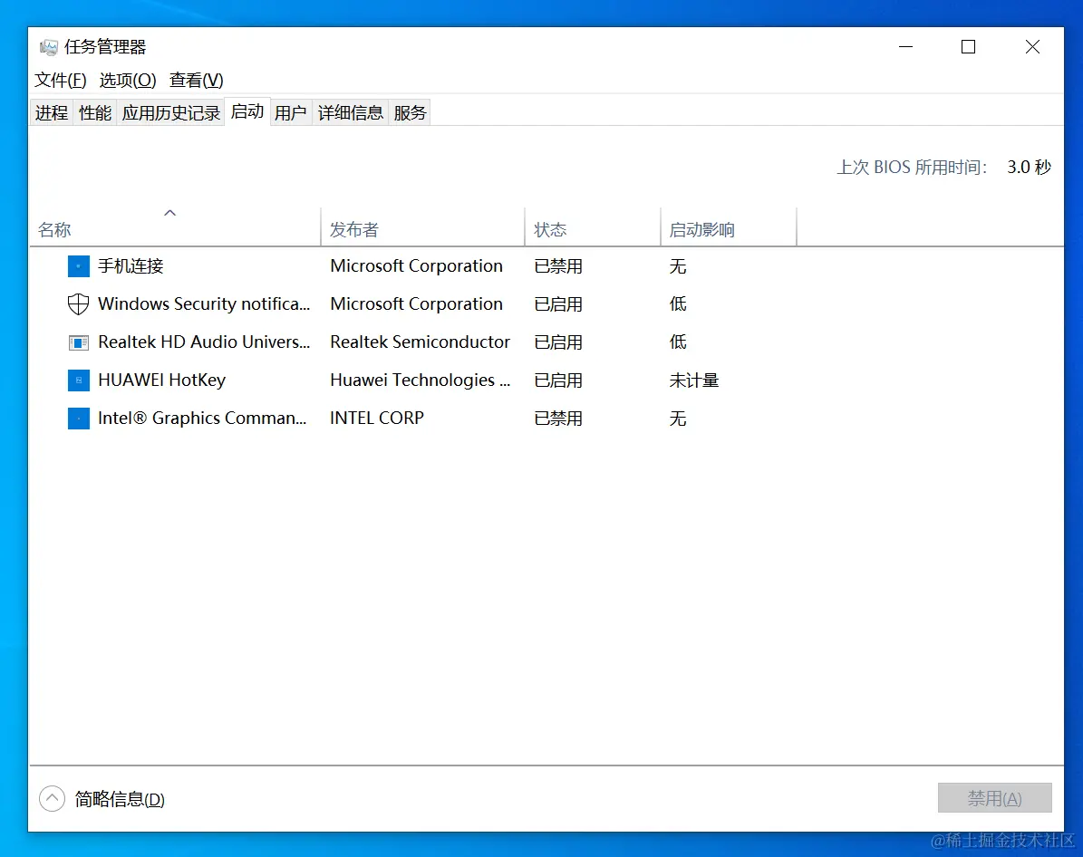
Task: Select the HUAWEI HotKey entry
Action: 161,380
